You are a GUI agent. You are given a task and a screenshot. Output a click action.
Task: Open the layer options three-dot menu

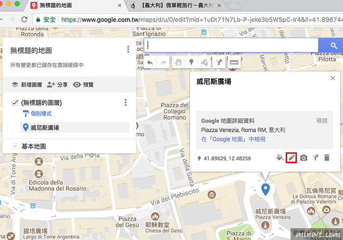point(125,102)
